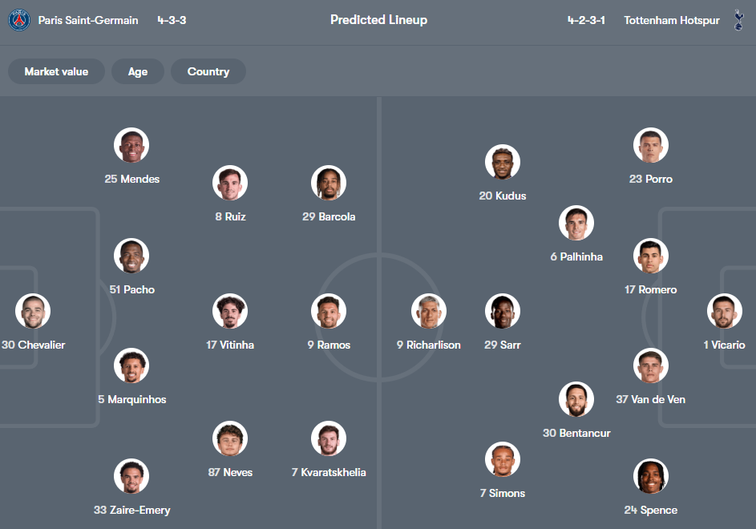Screen dimensions: 756x529
Task: Click the name label for Palhinha
Action: [x=576, y=256]
